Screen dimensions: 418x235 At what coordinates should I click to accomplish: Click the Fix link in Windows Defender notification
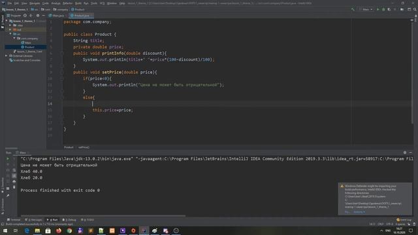347,212
